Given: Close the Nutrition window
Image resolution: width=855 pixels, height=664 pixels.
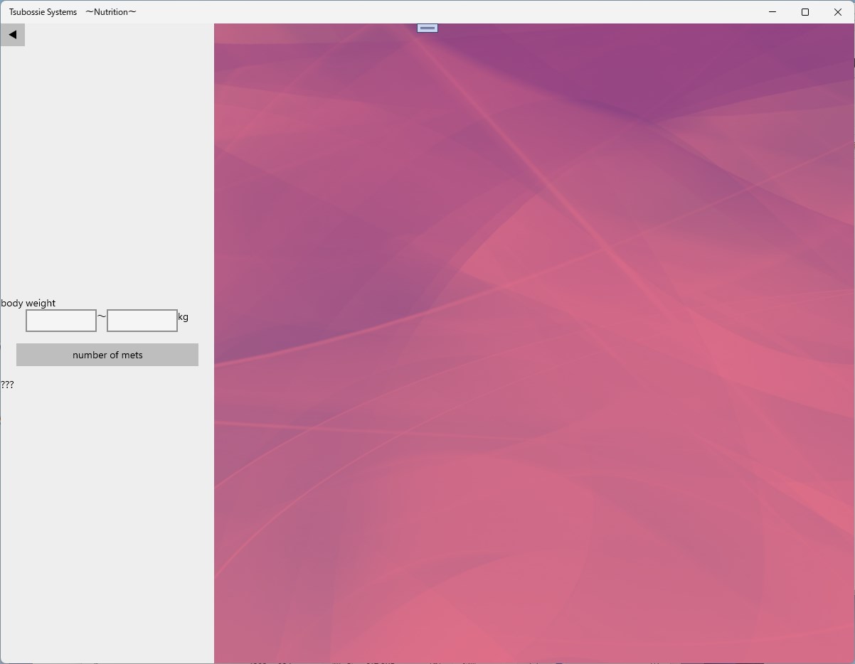Looking at the screenshot, I should (838, 12).
